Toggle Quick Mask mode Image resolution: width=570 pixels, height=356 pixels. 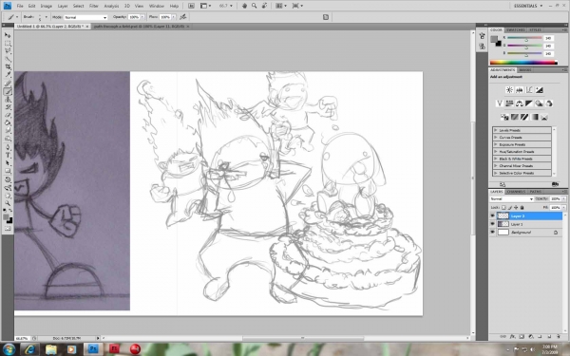click(8, 229)
